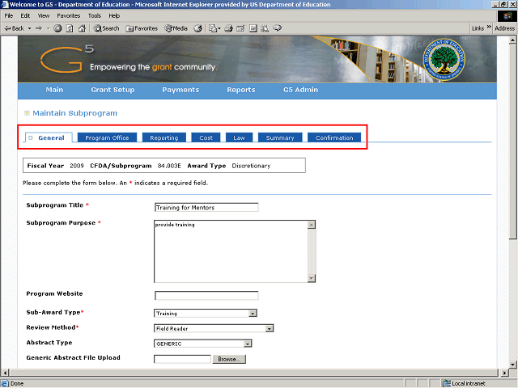Open the Tools menu
The image size is (518, 388).
click(x=94, y=15)
